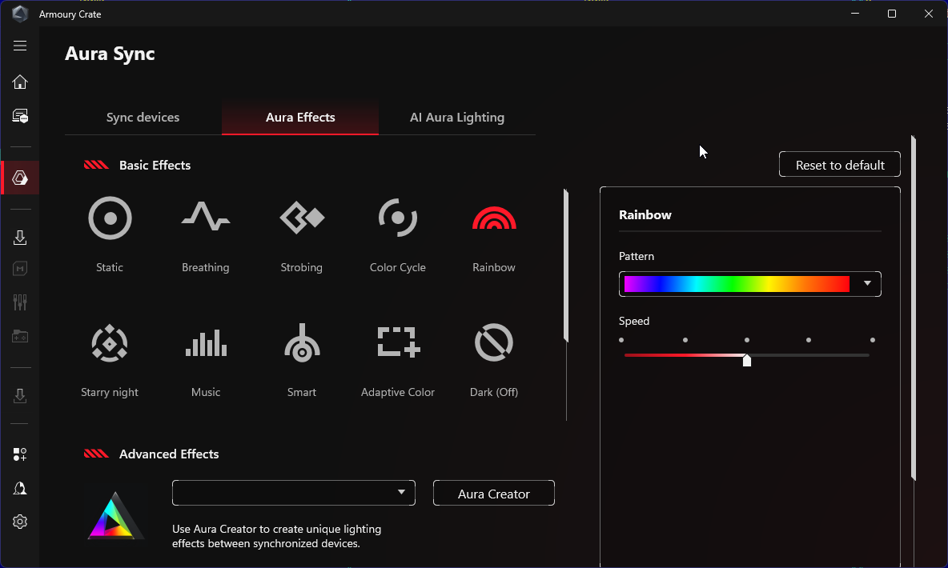Click the Armoury Crate logo in title bar
Screen dimensions: 948x568
pos(20,14)
